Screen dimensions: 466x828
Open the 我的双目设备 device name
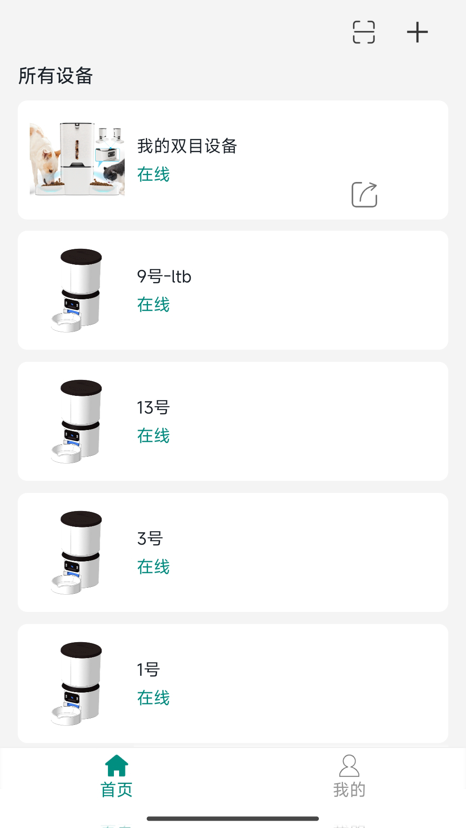pyautogui.click(x=187, y=146)
